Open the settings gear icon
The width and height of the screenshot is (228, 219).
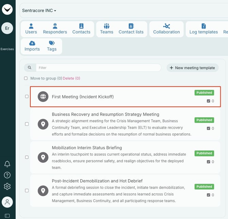[7, 186]
